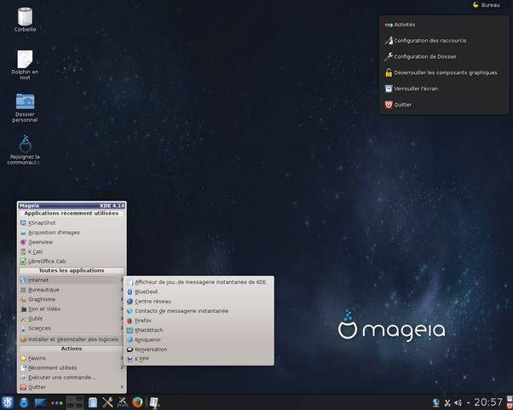The width and height of the screenshot is (513, 410).
Task: Open the Corbeille trash icon
Action: (25, 20)
